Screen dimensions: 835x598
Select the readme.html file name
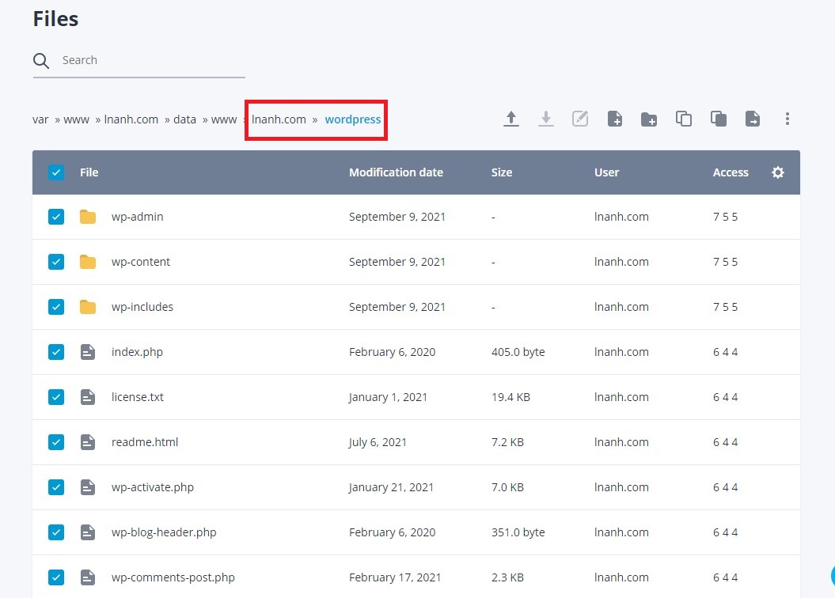[145, 443]
